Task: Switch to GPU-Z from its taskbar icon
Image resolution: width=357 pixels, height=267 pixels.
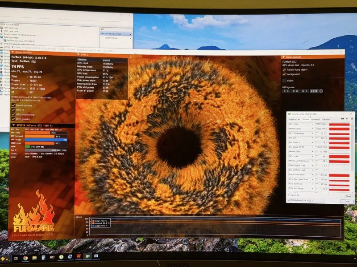Action: (x=87, y=256)
